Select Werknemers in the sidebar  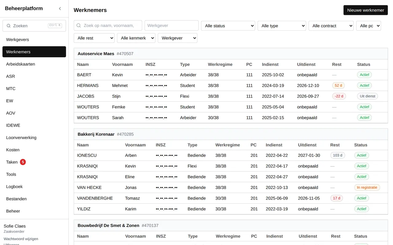[x=34, y=52]
